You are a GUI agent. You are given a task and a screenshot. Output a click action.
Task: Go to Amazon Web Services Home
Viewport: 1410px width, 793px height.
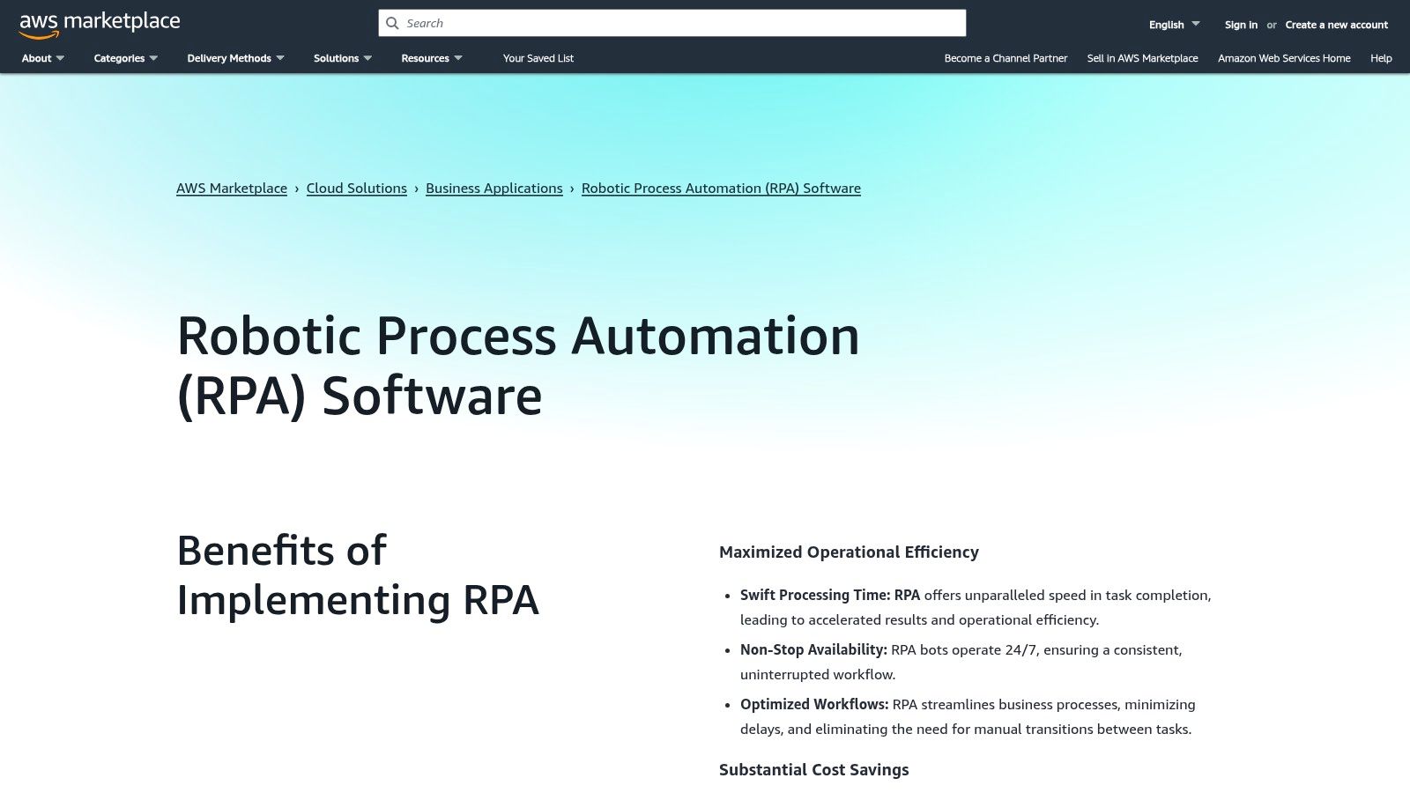[x=1284, y=58]
